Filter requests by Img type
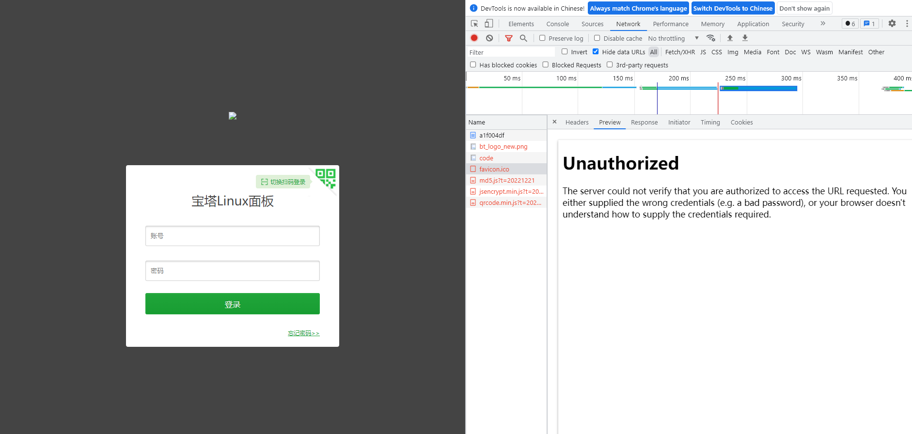912x434 pixels. (733, 52)
